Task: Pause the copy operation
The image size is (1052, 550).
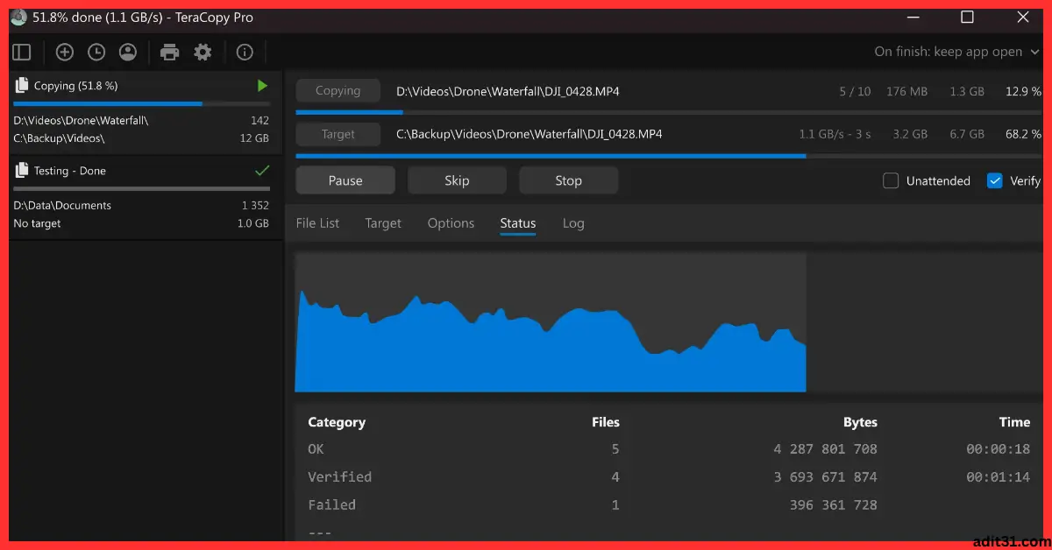Action: click(345, 180)
